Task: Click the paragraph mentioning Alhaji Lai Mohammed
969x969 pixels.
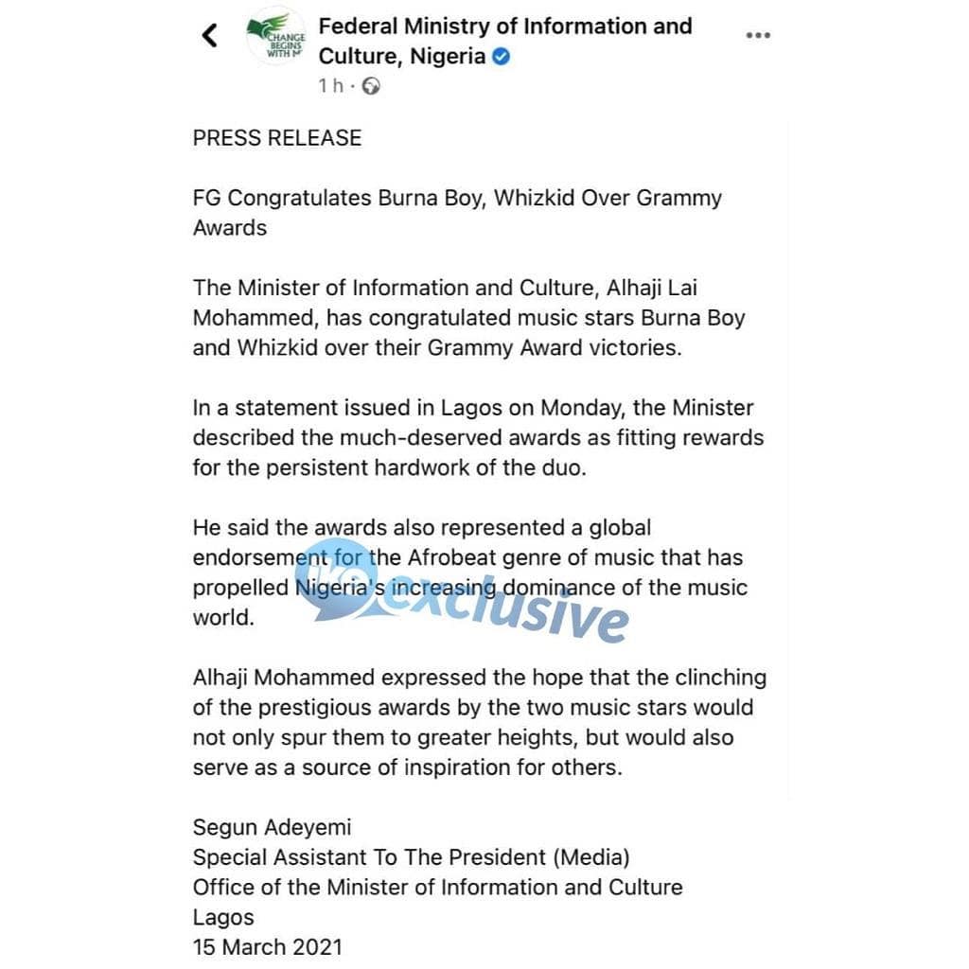Action: (x=469, y=318)
